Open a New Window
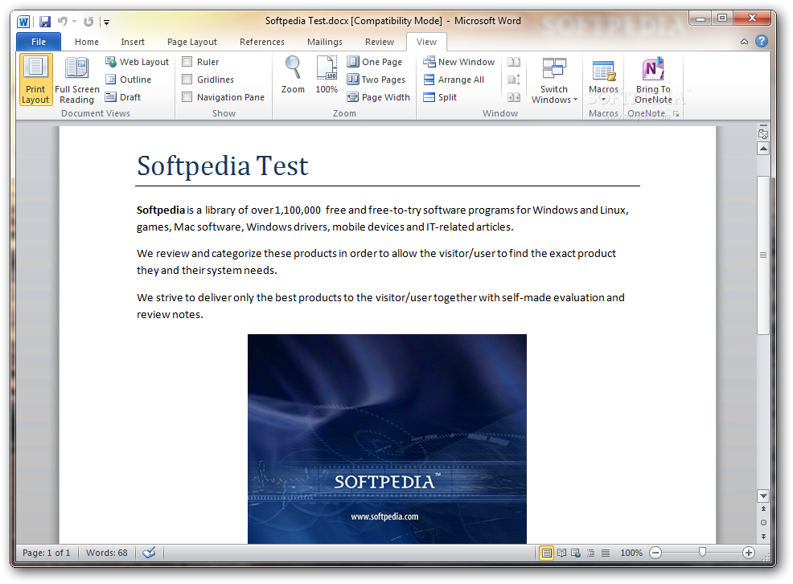 click(458, 62)
